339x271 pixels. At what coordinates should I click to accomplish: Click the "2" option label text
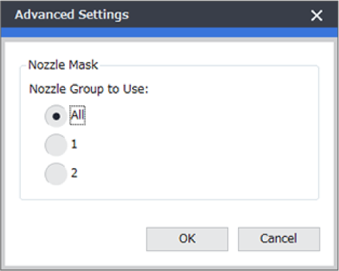coord(74,173)
